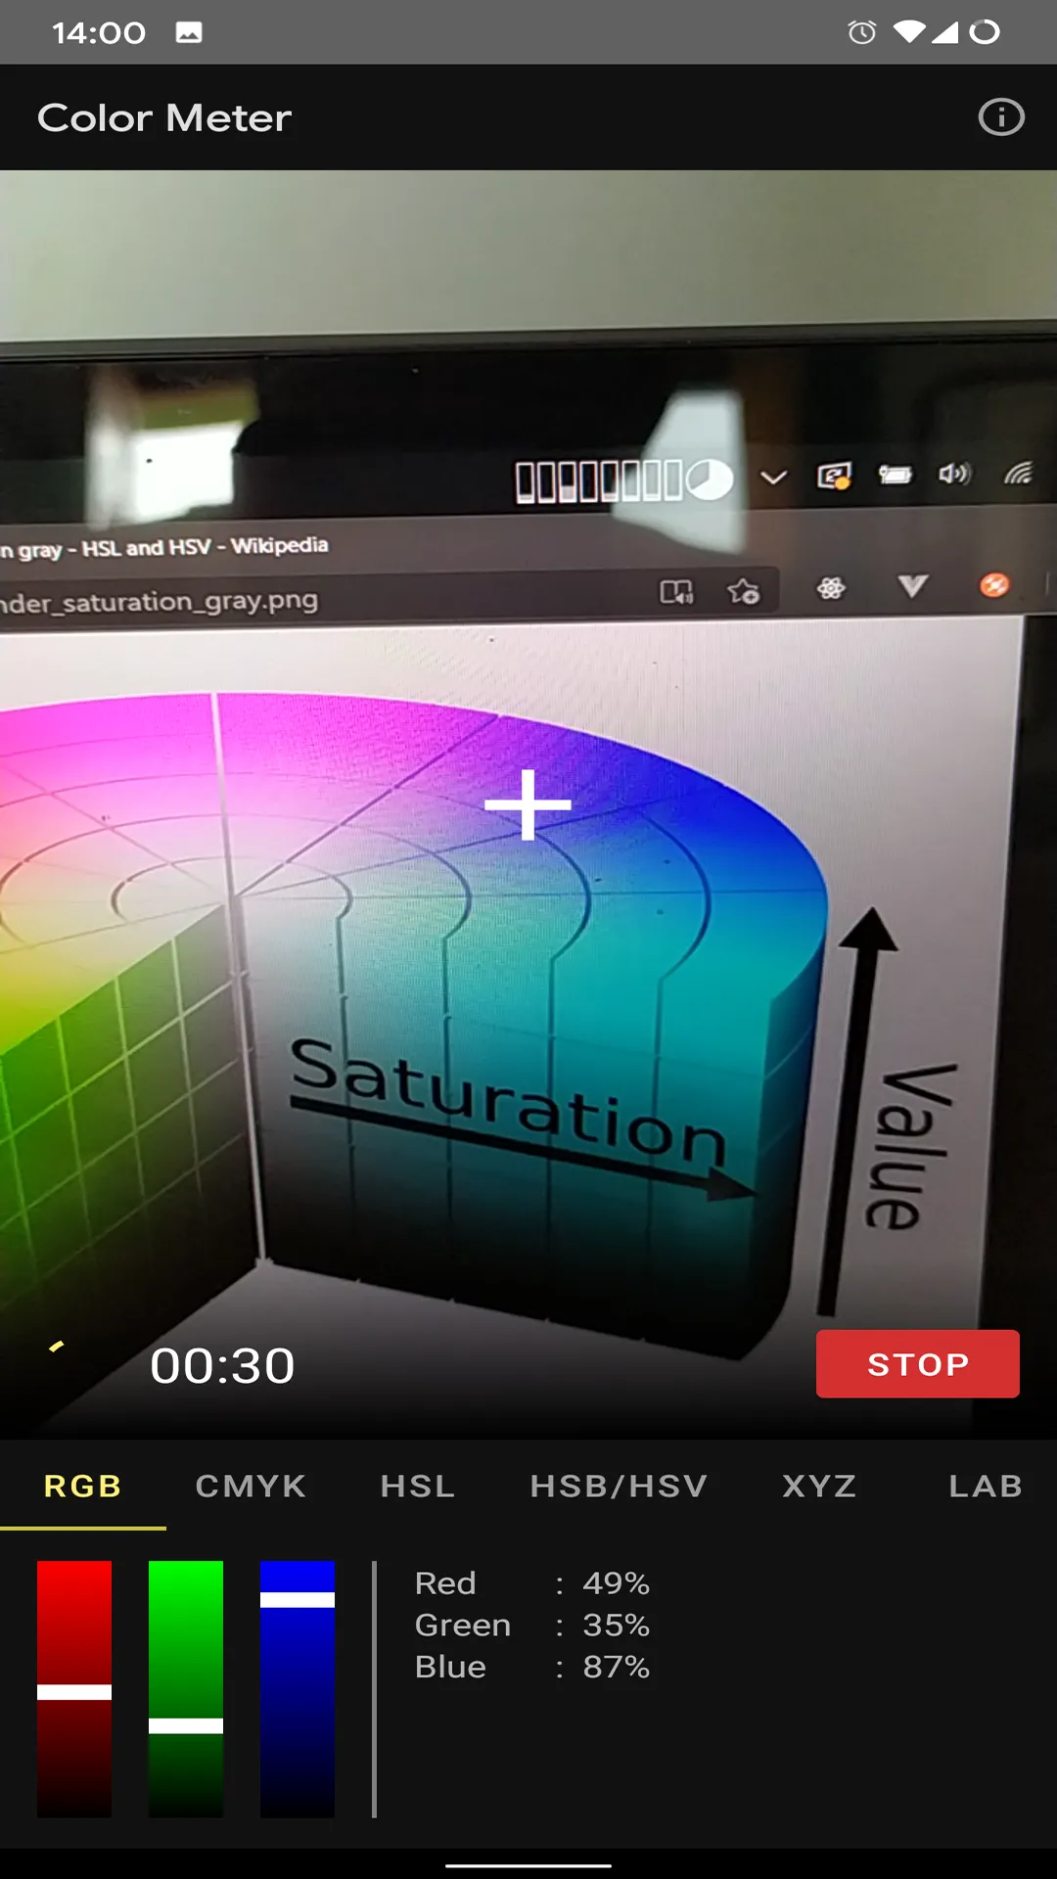This screenshot has height=1879, width=1057.
Task: Tap the white crosshair on camera preview
Action: [528, 804]
